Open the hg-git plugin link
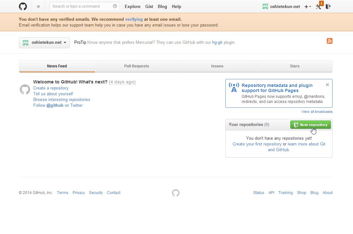The width and height of the screenshot is (353, 234). [217, 43]
